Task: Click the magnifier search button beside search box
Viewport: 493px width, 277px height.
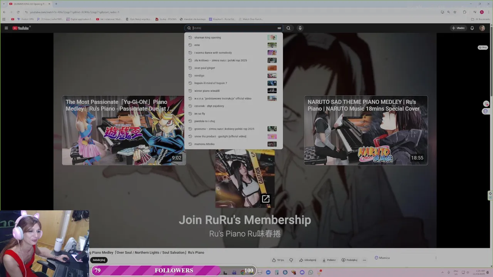Action: [x=288, y=28]
